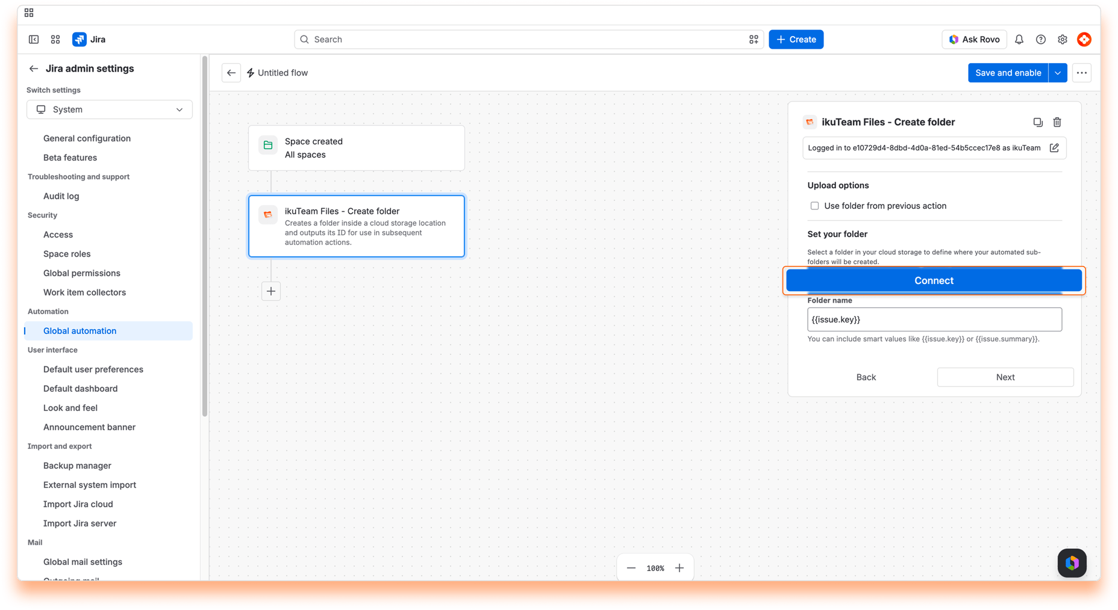Open the user profile avatar

point(1084,40)
